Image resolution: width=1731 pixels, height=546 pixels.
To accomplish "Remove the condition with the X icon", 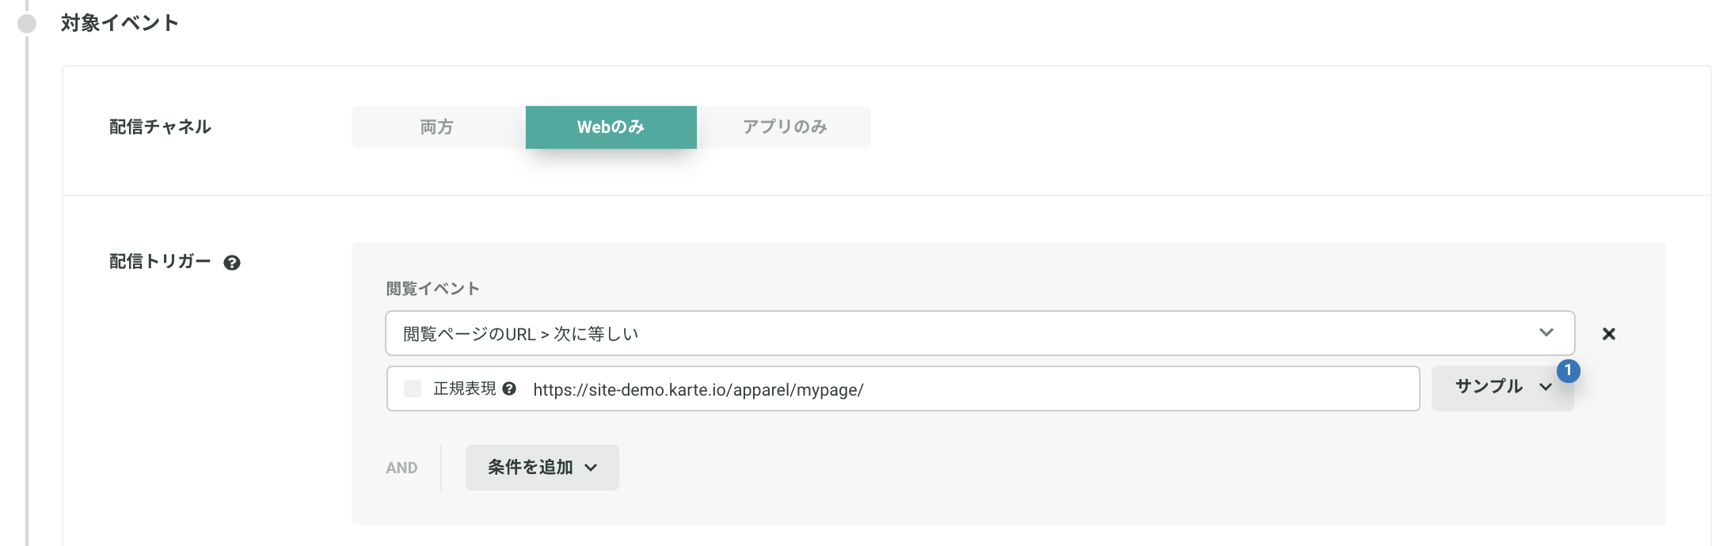I will (1608, 334).
